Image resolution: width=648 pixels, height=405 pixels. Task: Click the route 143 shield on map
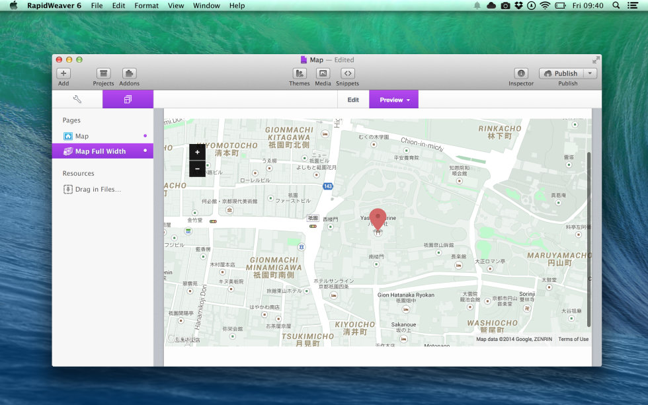click(328, 186)
